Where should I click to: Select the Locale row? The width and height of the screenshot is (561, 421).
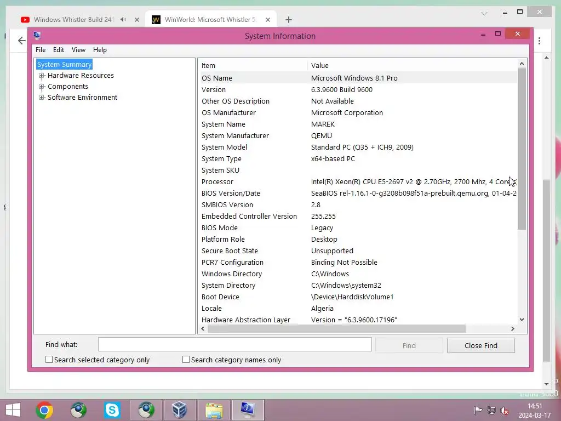tap(358, 308)
